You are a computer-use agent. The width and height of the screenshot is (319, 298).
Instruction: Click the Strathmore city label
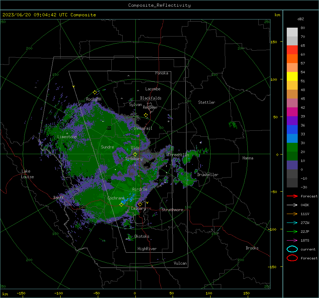click(x=172, y=210)
